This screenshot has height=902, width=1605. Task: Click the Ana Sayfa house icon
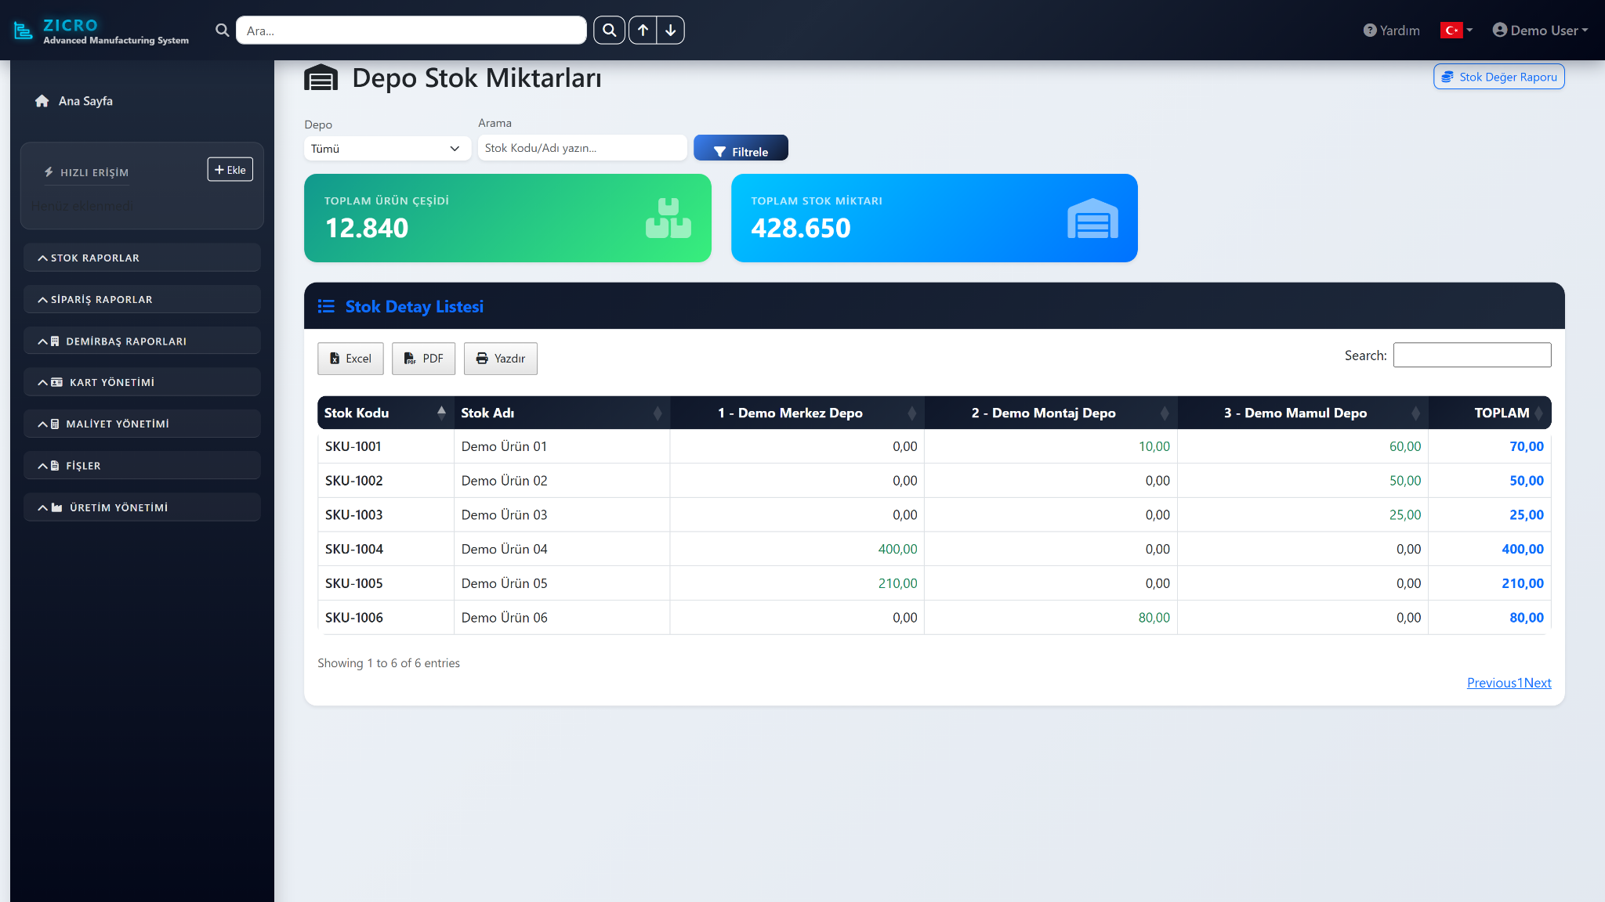[42, 101]
